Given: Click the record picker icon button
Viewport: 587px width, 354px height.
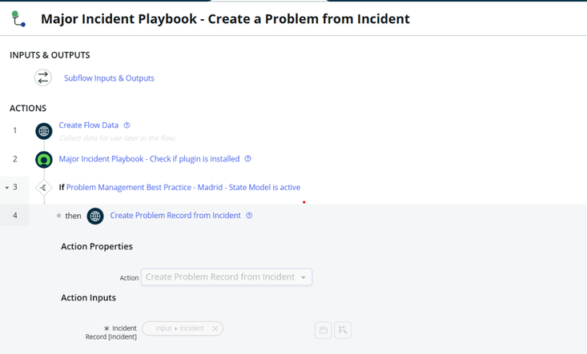Looking at the screenshot, I should click(x=323, y=330).
